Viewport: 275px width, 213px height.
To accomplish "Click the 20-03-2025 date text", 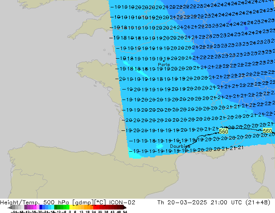I will pos(187,203).
